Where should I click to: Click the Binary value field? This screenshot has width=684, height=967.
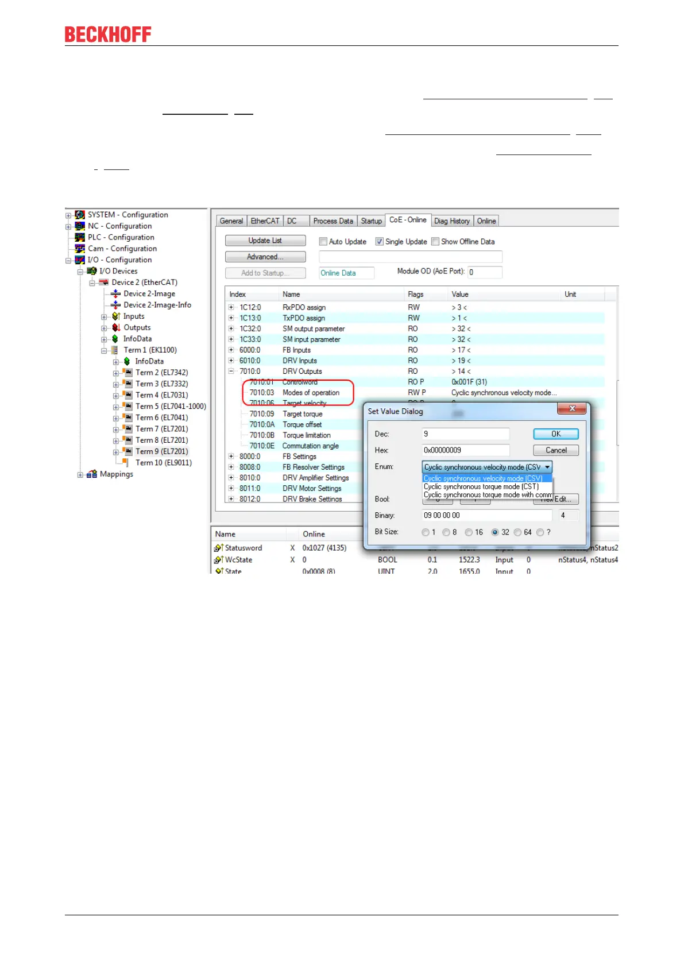[x=487, y=516]
